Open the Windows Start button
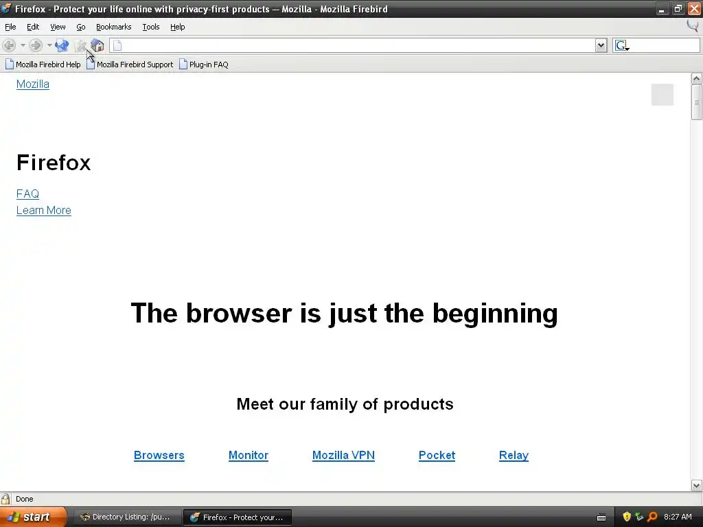Image resolution: width=703 pixels, height=527 pixels. pyautogui.click(x=33, y=517)
